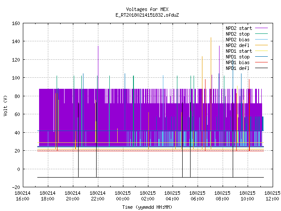
Task: Click the black NPD1 defl legend line
Action: coord(261,68)
